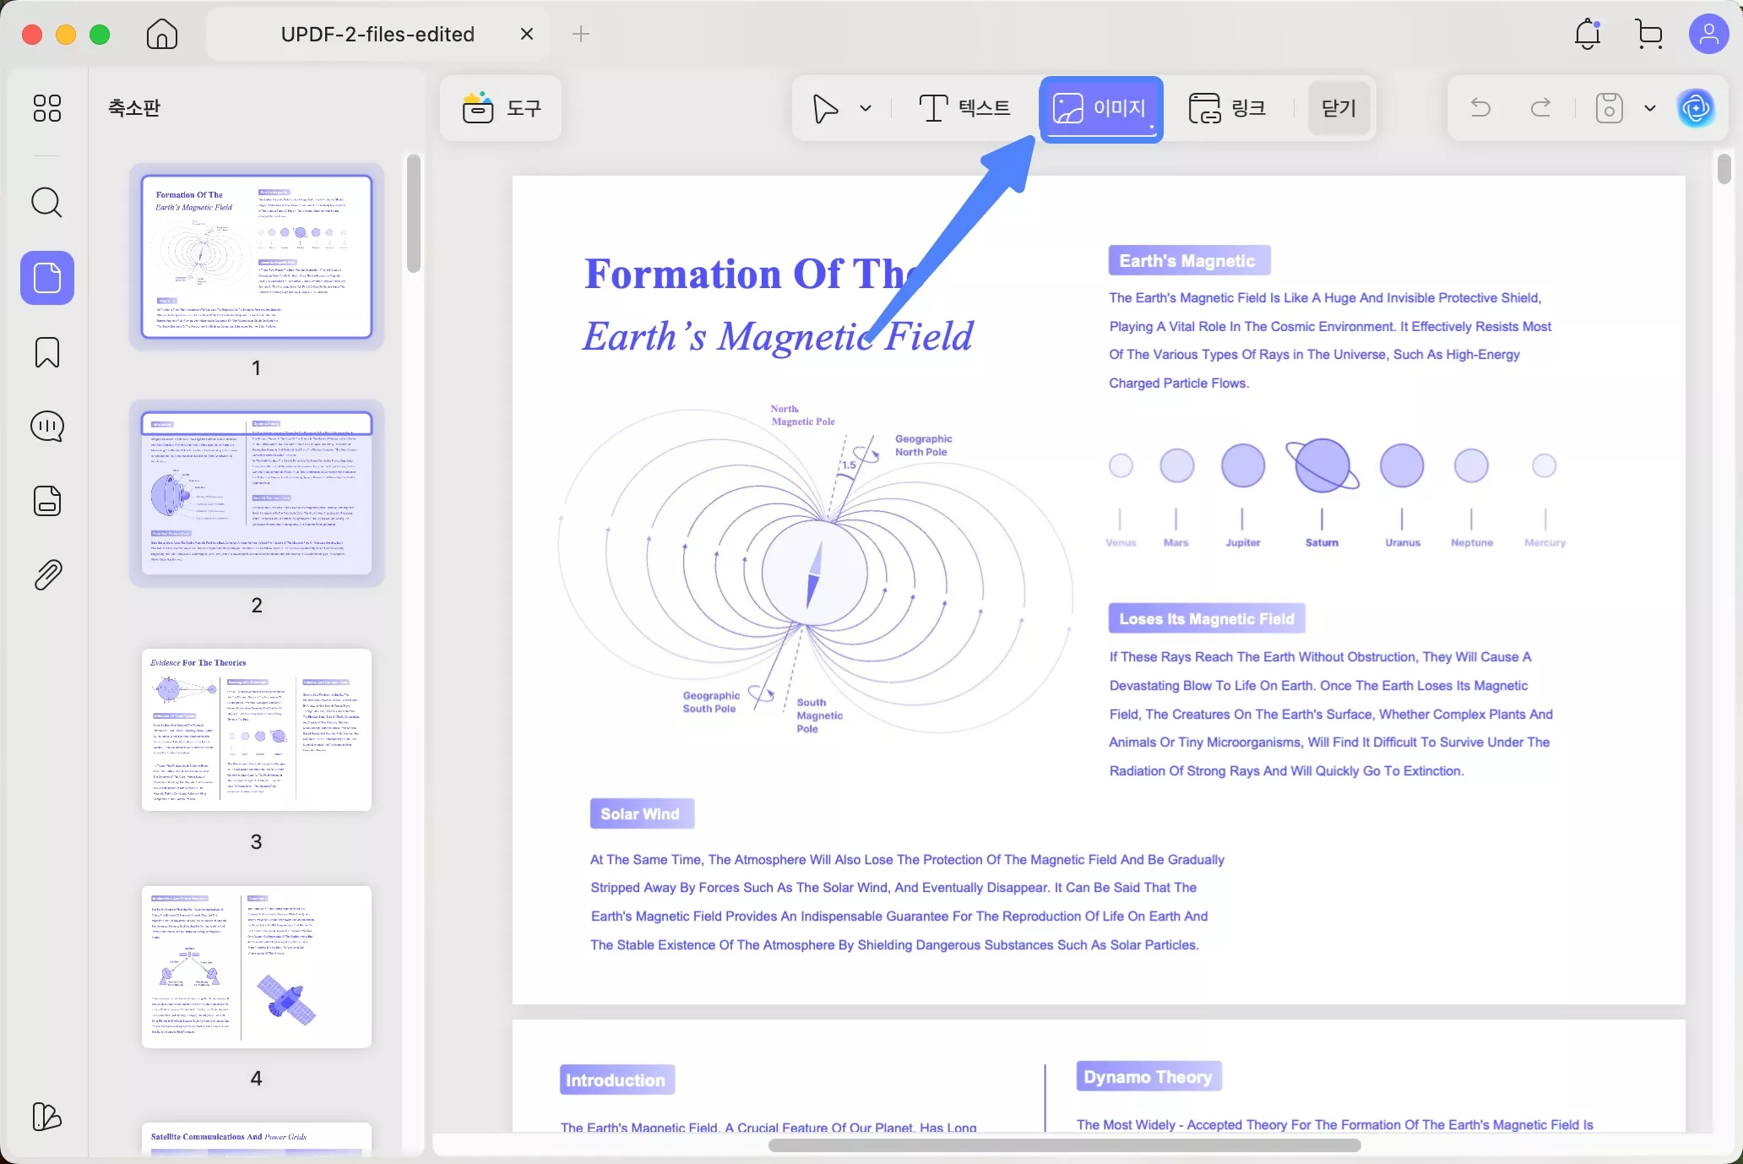The width and height of the screenshot is (1743, 1164).
Task: Switch to 링크 link editing
Action: click(x=1228, y=108)
